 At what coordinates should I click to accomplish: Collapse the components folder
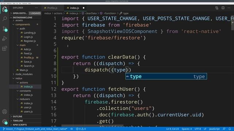click(23, 24)
